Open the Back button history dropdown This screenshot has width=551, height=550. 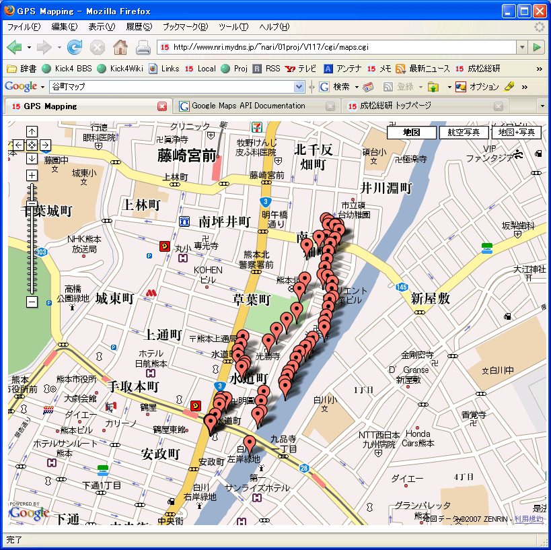(x=29, y=48)
